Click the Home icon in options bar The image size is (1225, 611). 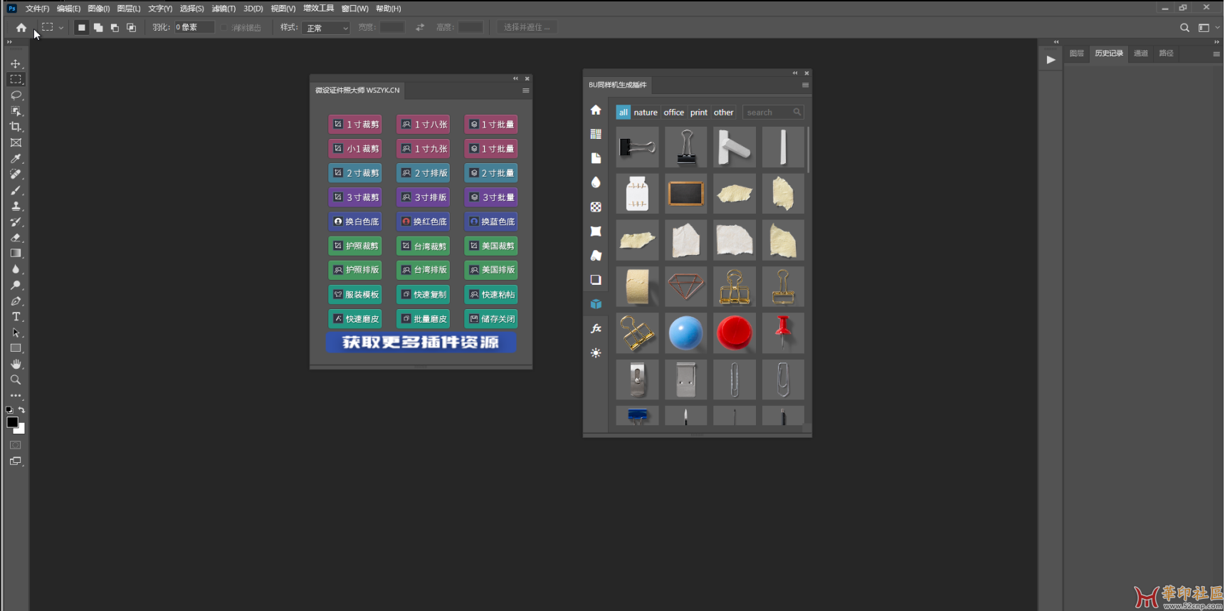point(21,27)
